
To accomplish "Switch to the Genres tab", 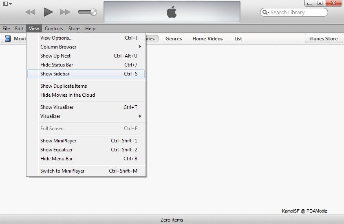I will 174,39.
